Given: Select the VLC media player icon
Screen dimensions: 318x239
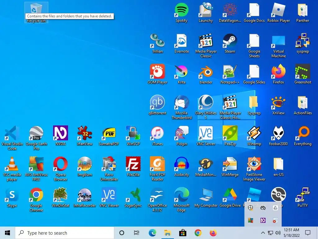Looking at the screenshot, I should (x=12, y=169).
